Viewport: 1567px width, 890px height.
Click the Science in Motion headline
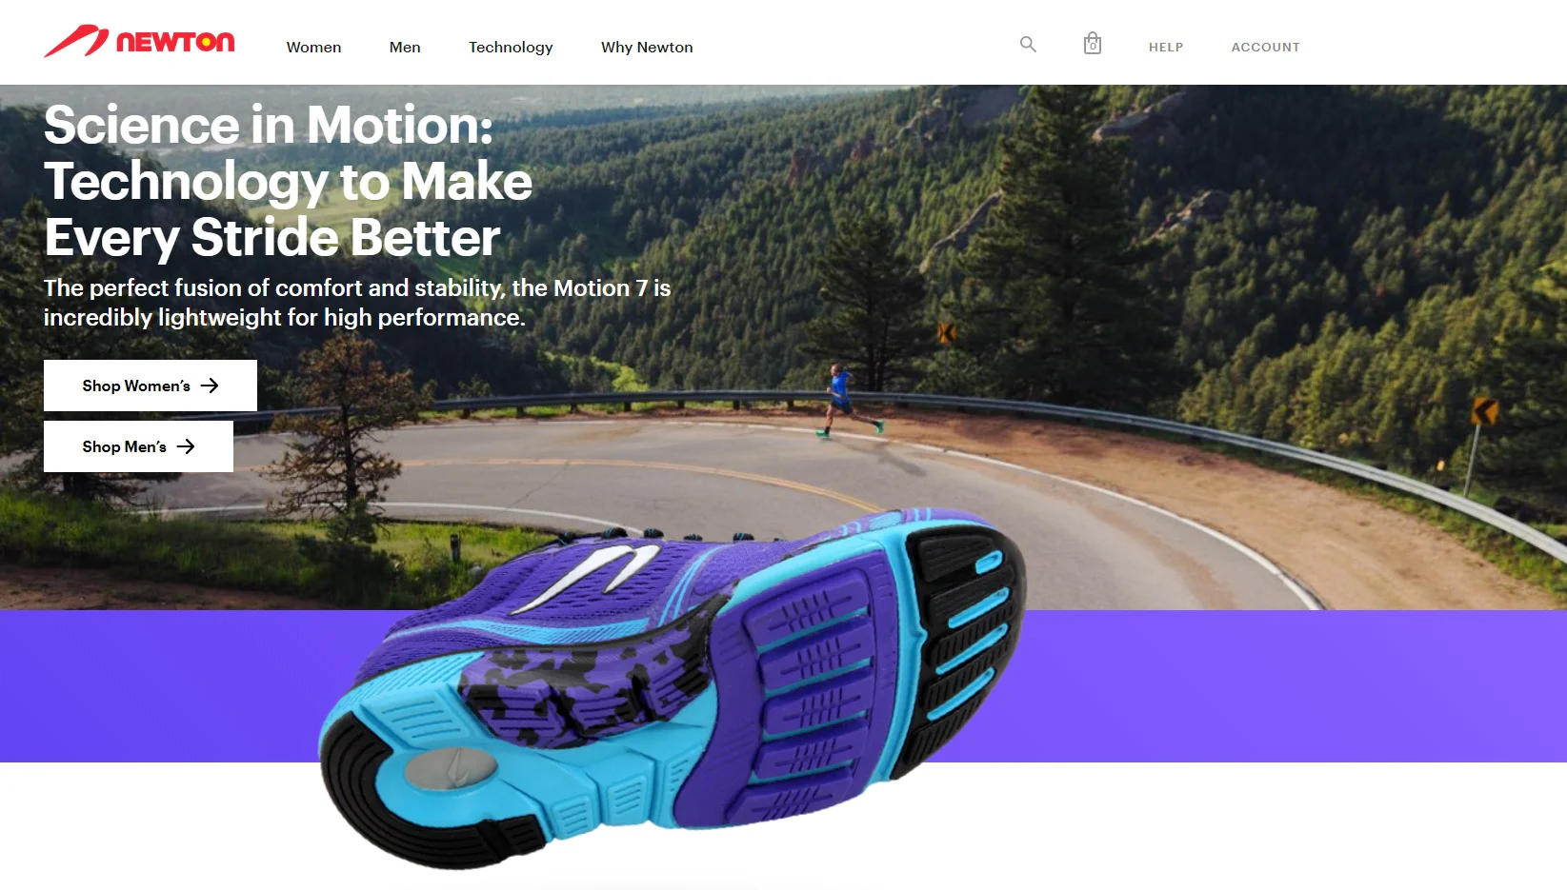(288, 181)
